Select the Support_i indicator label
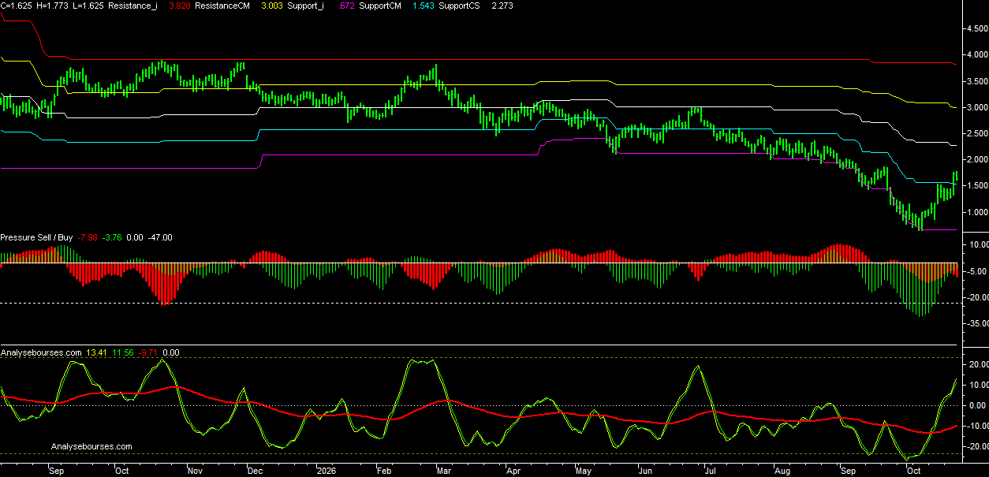 pyautogui.click(x=306, y=6)
